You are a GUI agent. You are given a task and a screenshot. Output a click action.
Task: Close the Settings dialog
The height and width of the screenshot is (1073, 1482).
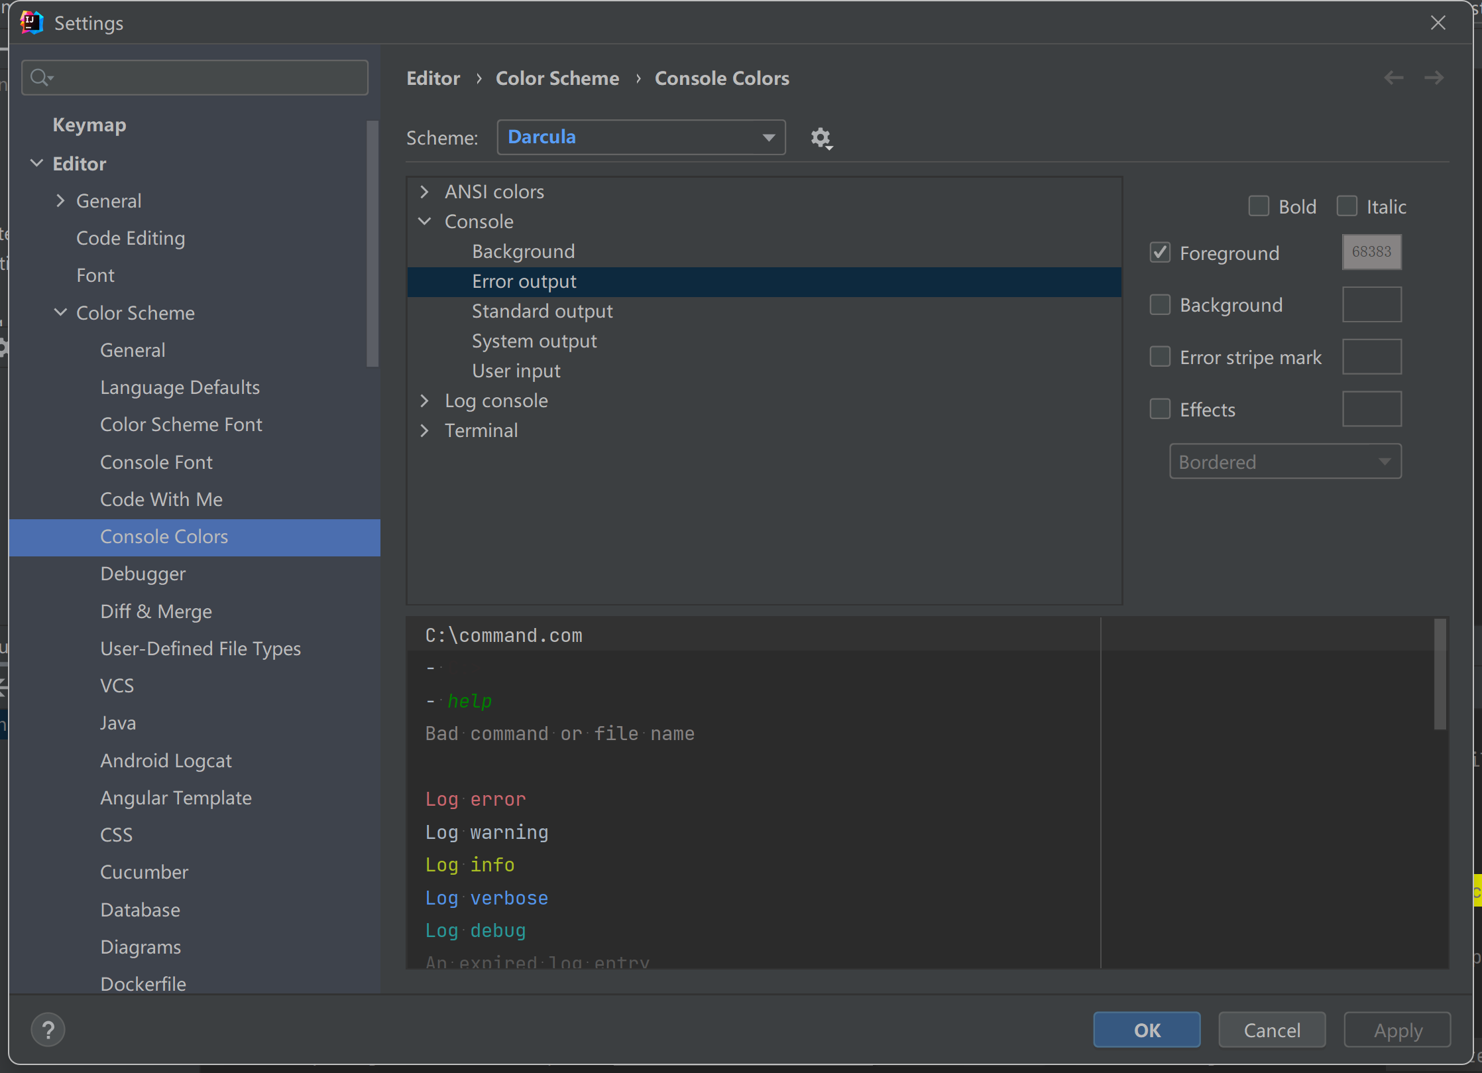click(x=1438, y=23)
